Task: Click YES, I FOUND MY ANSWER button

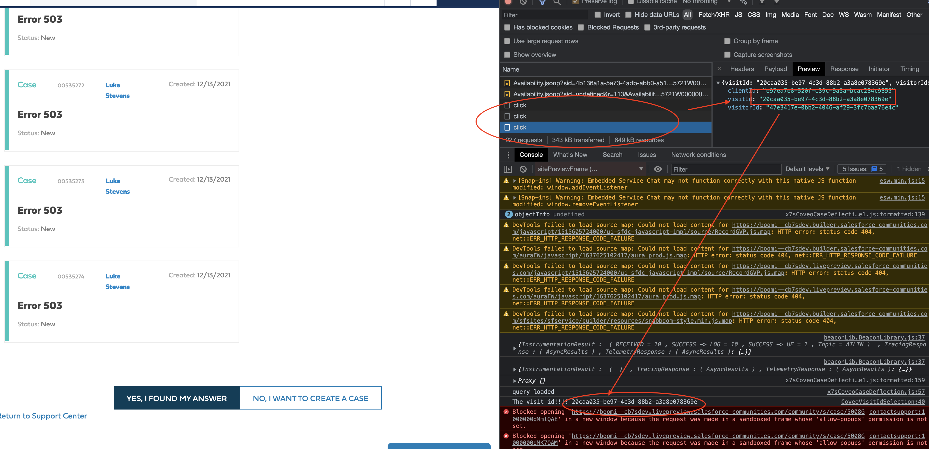Action: pos(177,398)
